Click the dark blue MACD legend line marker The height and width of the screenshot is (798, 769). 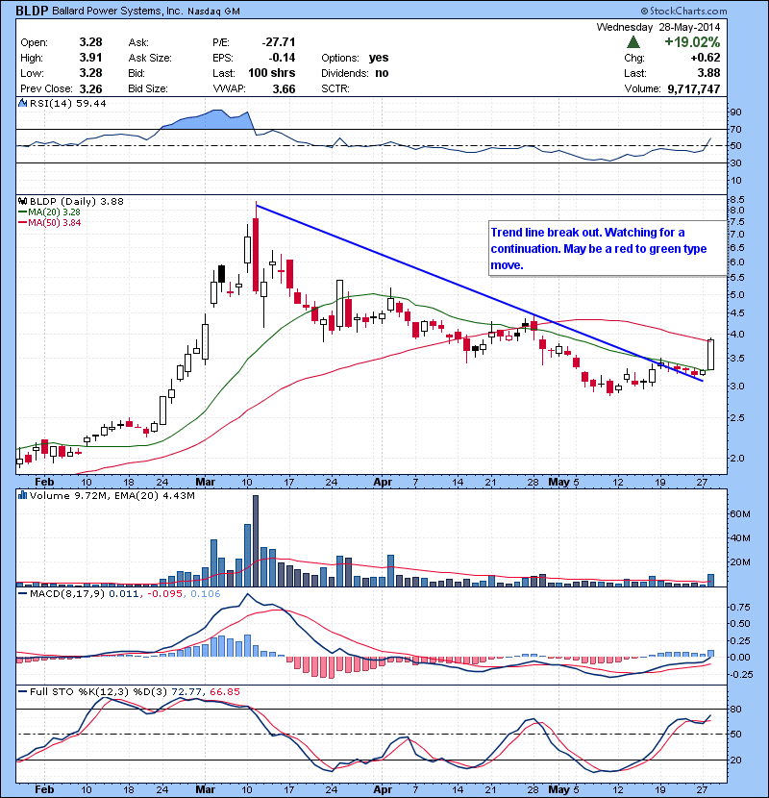coord(22,593)
